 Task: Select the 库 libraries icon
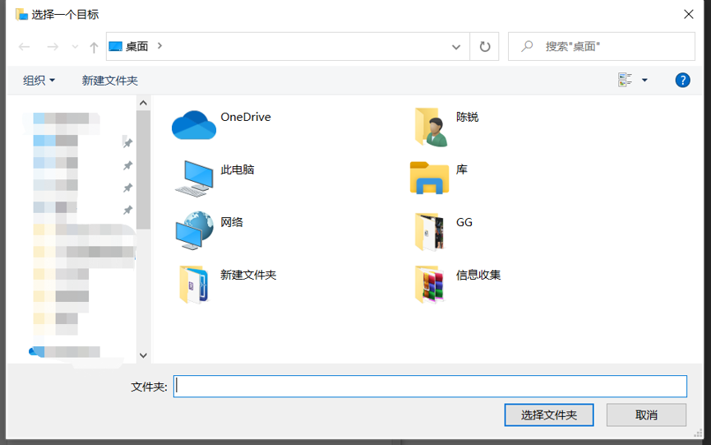click(x=429, y=178)
